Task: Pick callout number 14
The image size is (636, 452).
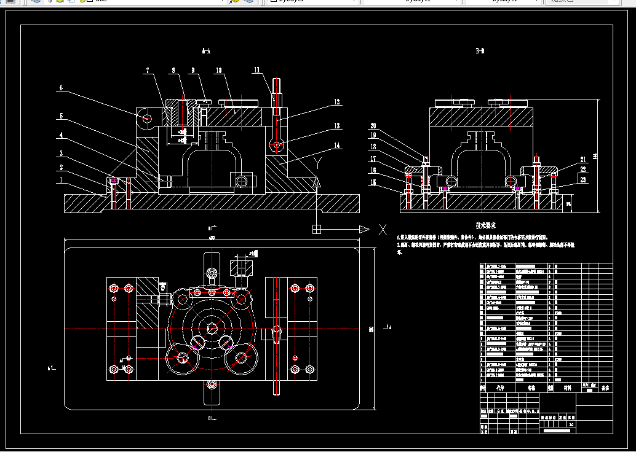Action: click(337, 146)
